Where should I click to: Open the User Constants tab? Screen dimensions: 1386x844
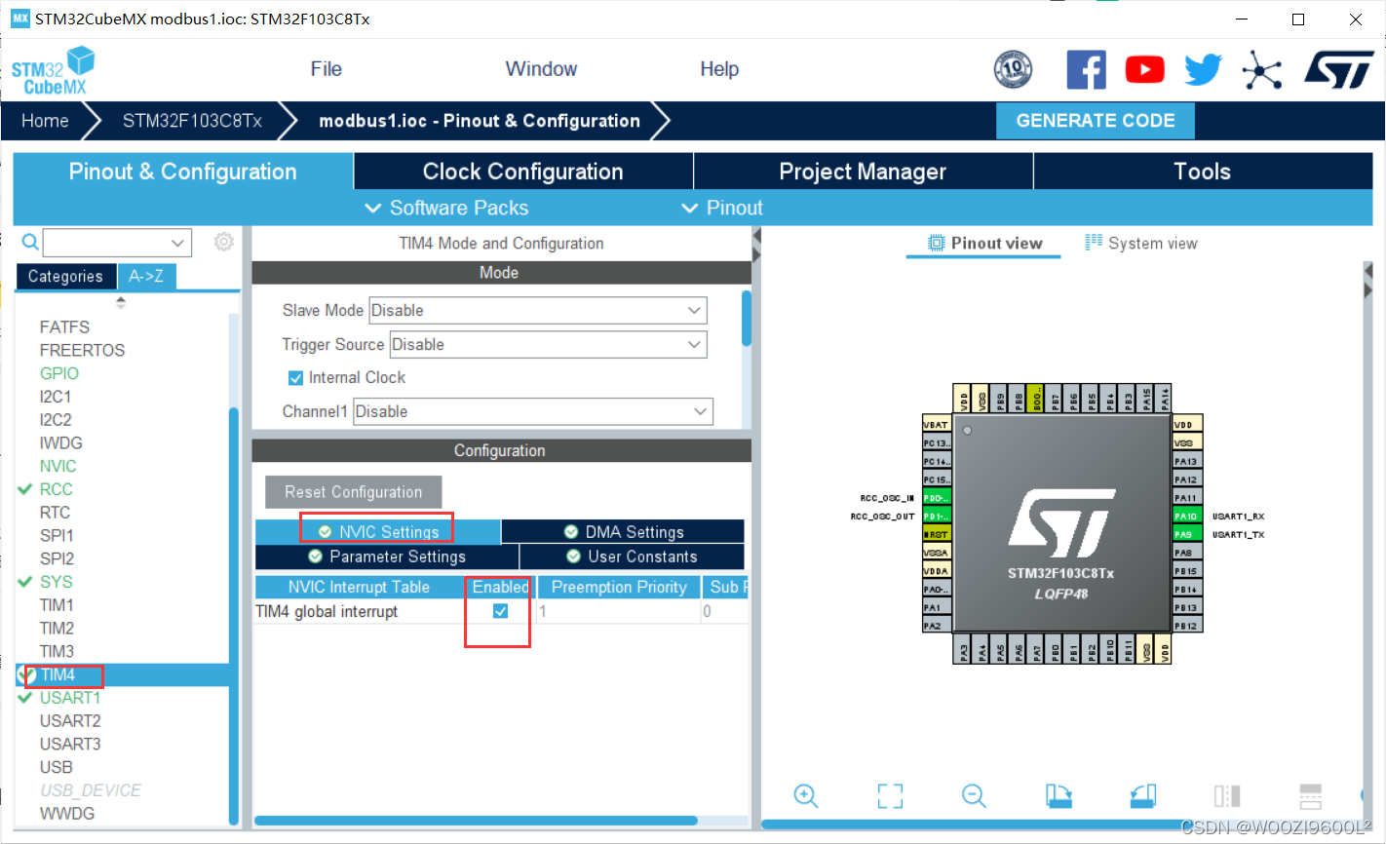coord(633,556)
